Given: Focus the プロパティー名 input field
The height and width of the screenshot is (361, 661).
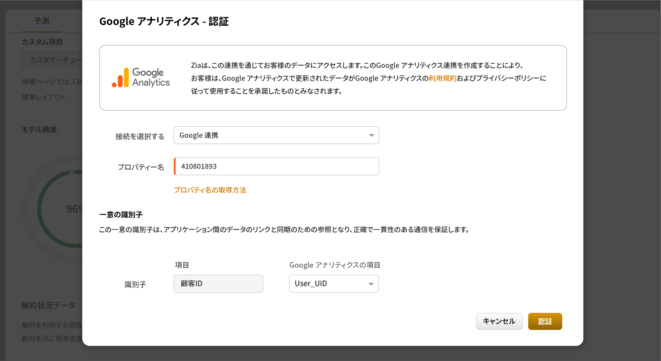Looking at the screenshot, I should click(276, 166).
